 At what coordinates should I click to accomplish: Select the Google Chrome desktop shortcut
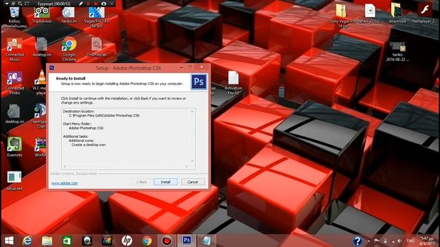69,49
